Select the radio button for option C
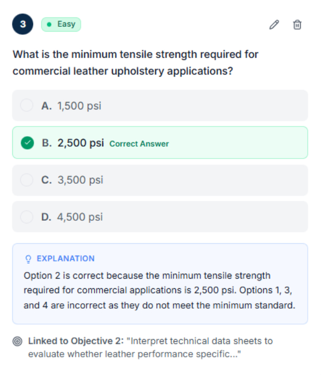Screen dimensions: 321x375 (x=27, y=180)
